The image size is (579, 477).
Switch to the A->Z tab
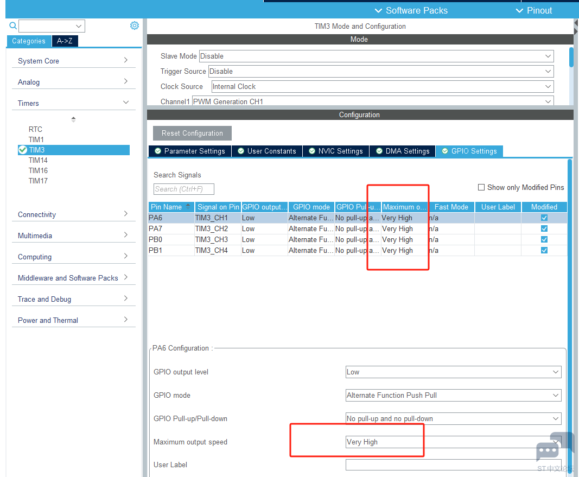click(x=65, y=41)
